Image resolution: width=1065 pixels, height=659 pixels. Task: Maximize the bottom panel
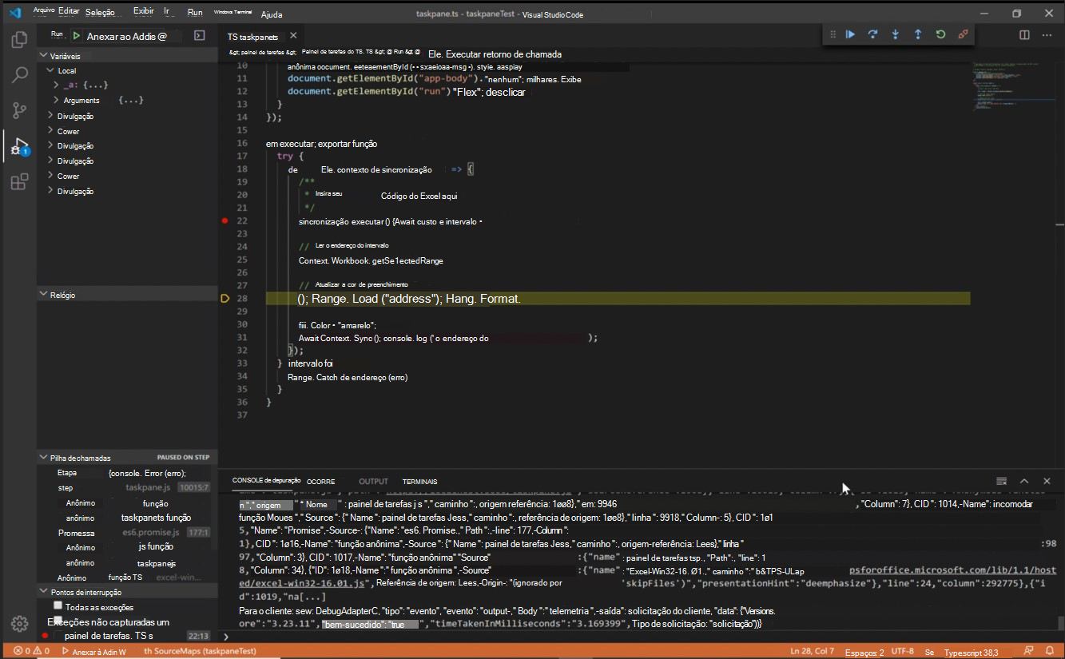(x=1024, y=481)
